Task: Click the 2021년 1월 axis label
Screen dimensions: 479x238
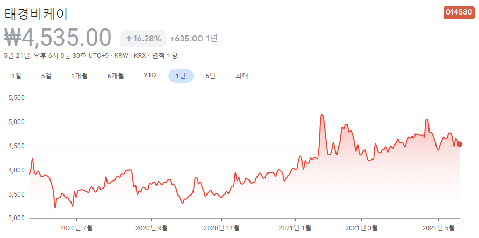Action: (295, 228)
